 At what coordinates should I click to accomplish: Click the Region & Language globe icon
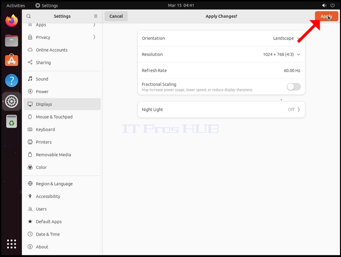[30, 184]
